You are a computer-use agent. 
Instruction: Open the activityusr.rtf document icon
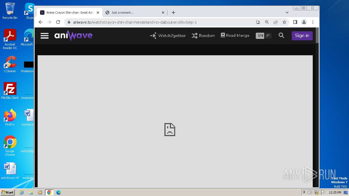[10, 171]
